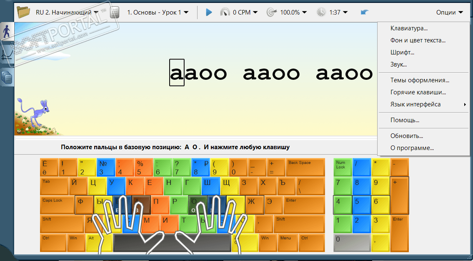Screen dimensions: 473x261
Task: Expand the Язык интерфейса submenu
Action: click(423, 104)
